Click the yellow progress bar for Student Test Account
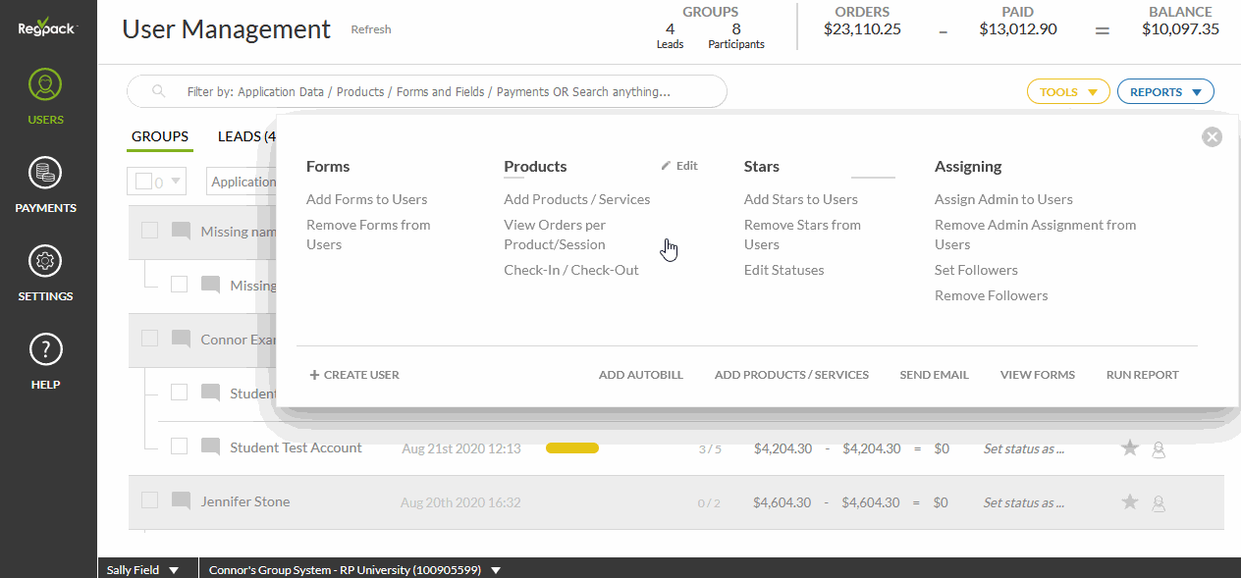This screenshot has width=1241, height=578. [572, 448]
